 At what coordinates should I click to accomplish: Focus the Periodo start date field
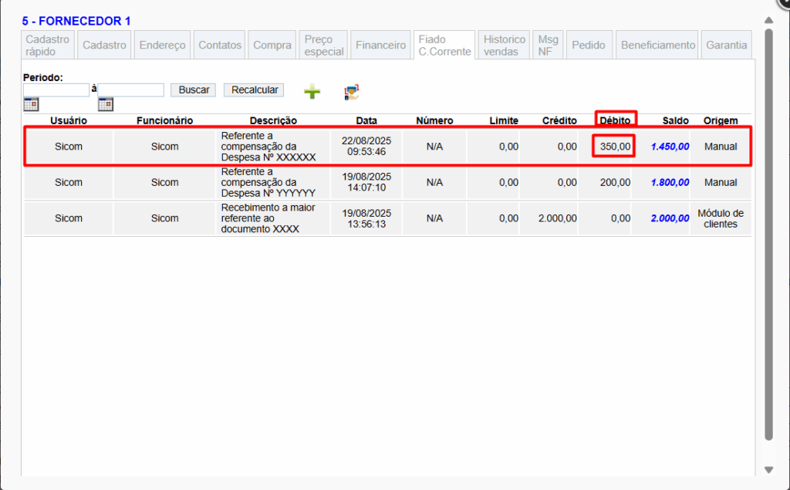(56, 90)
